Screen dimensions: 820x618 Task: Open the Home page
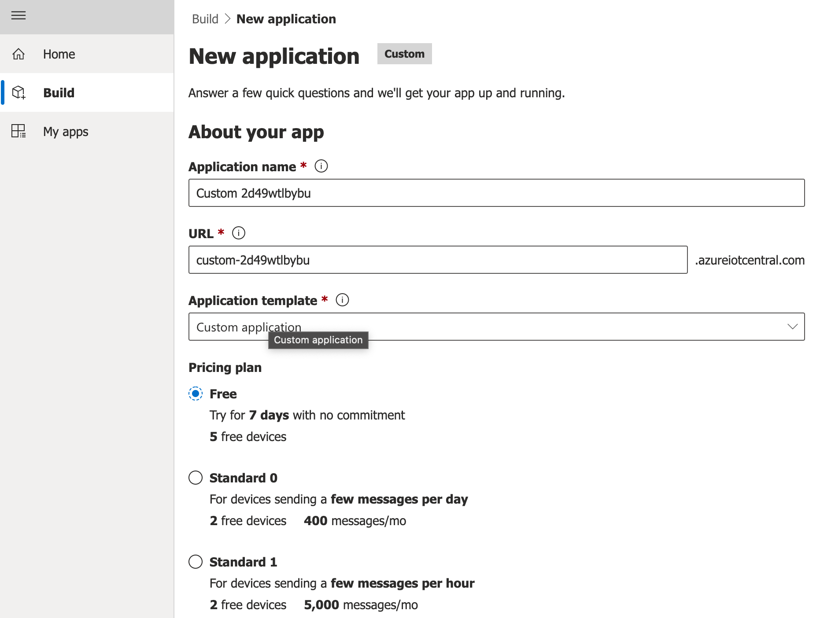click(x=87, y=54)
